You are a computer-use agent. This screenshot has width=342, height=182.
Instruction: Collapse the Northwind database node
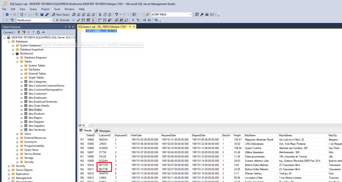pyautogui.click(x=13, y=54)
